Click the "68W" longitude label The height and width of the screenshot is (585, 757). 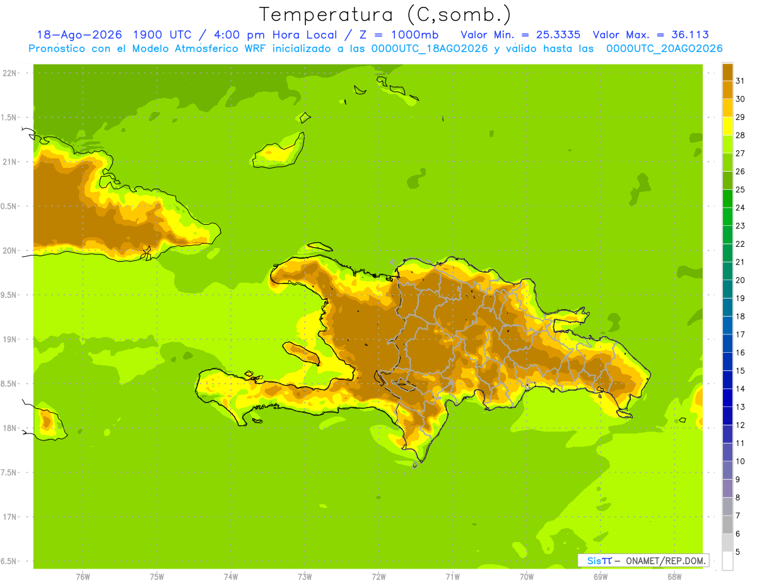[674, 577]
